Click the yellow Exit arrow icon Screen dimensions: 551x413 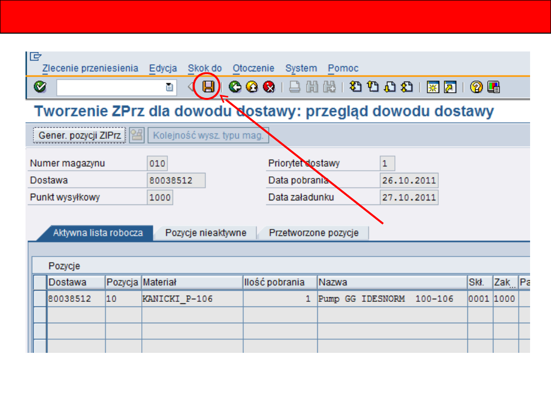(252, 87)
